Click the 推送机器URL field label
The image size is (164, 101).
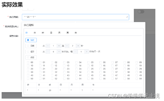pos(12,27)
